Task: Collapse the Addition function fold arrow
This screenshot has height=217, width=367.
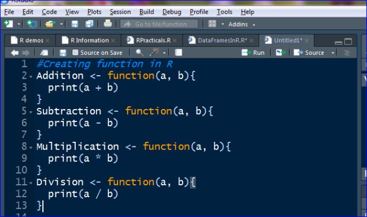Action: (x=31, y=76)
